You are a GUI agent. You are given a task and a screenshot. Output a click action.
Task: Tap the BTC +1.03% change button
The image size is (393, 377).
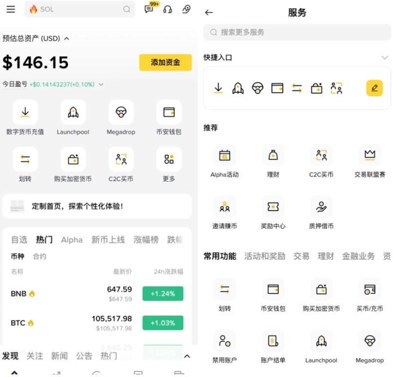pyautogui.click(x=163, y=323)
